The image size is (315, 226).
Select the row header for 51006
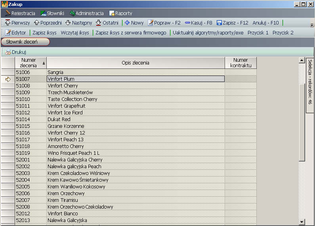pyautogui.click(x=8, y=72)
